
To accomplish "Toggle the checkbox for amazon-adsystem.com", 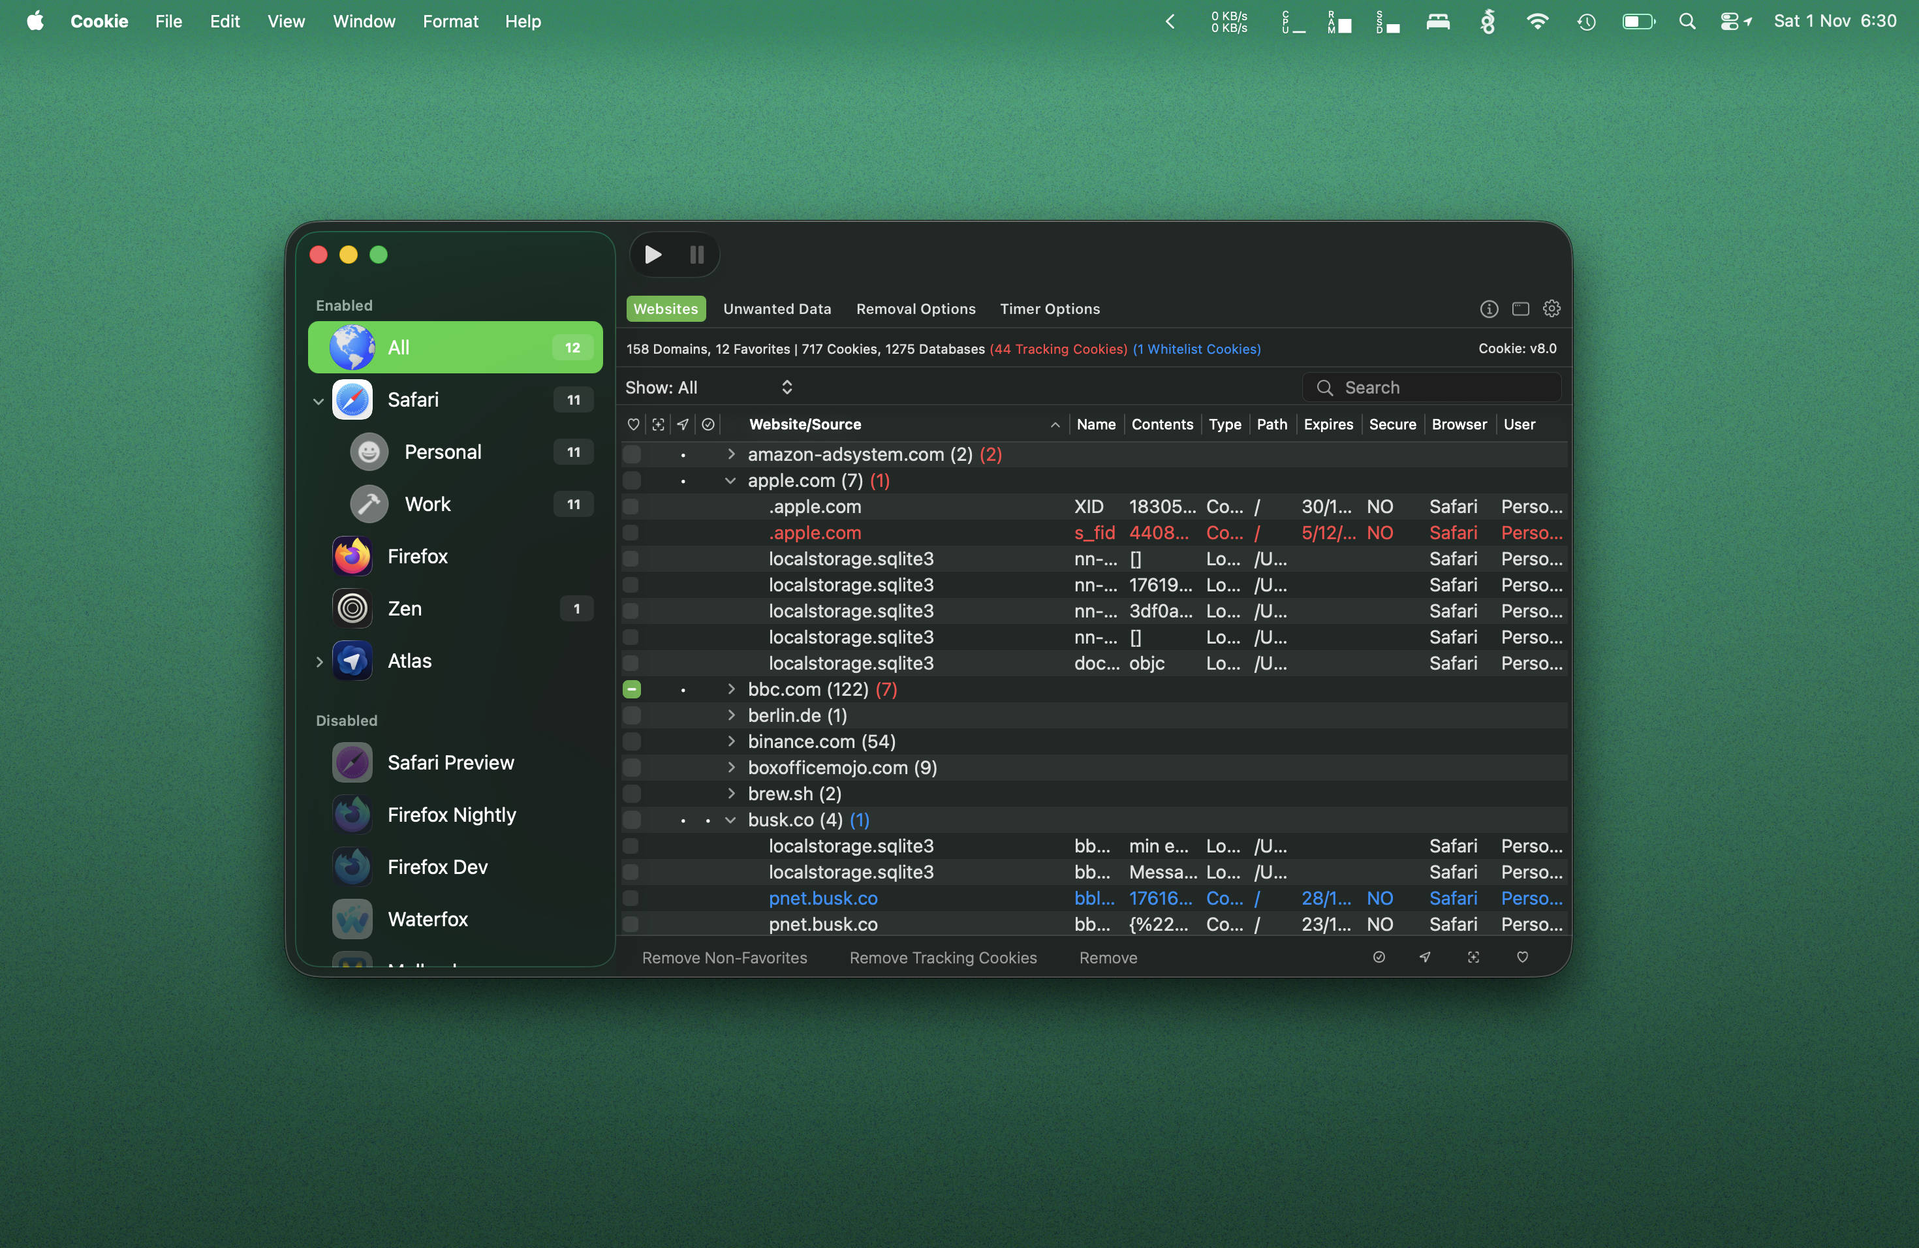I will click(632, 455).
